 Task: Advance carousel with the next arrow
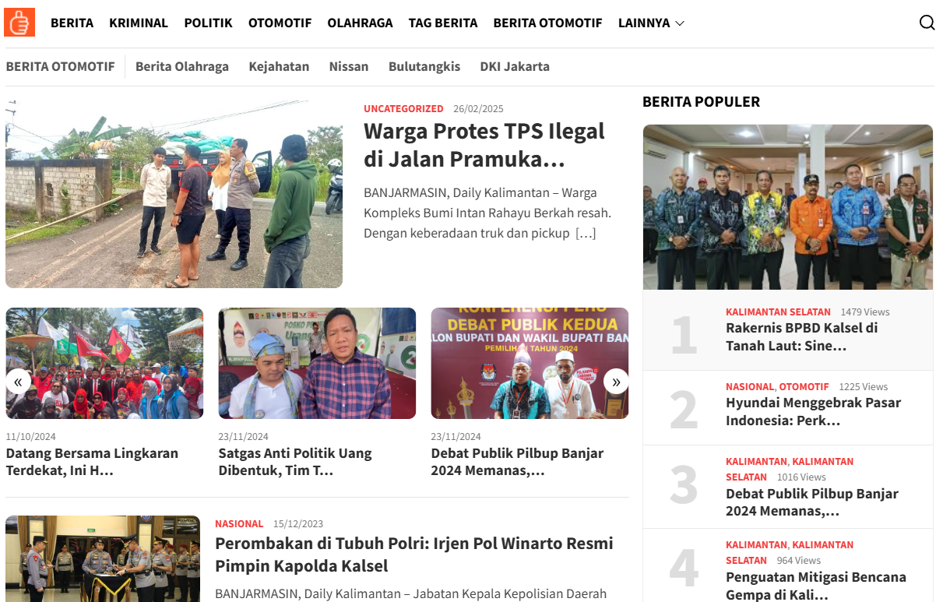point(616,382)
